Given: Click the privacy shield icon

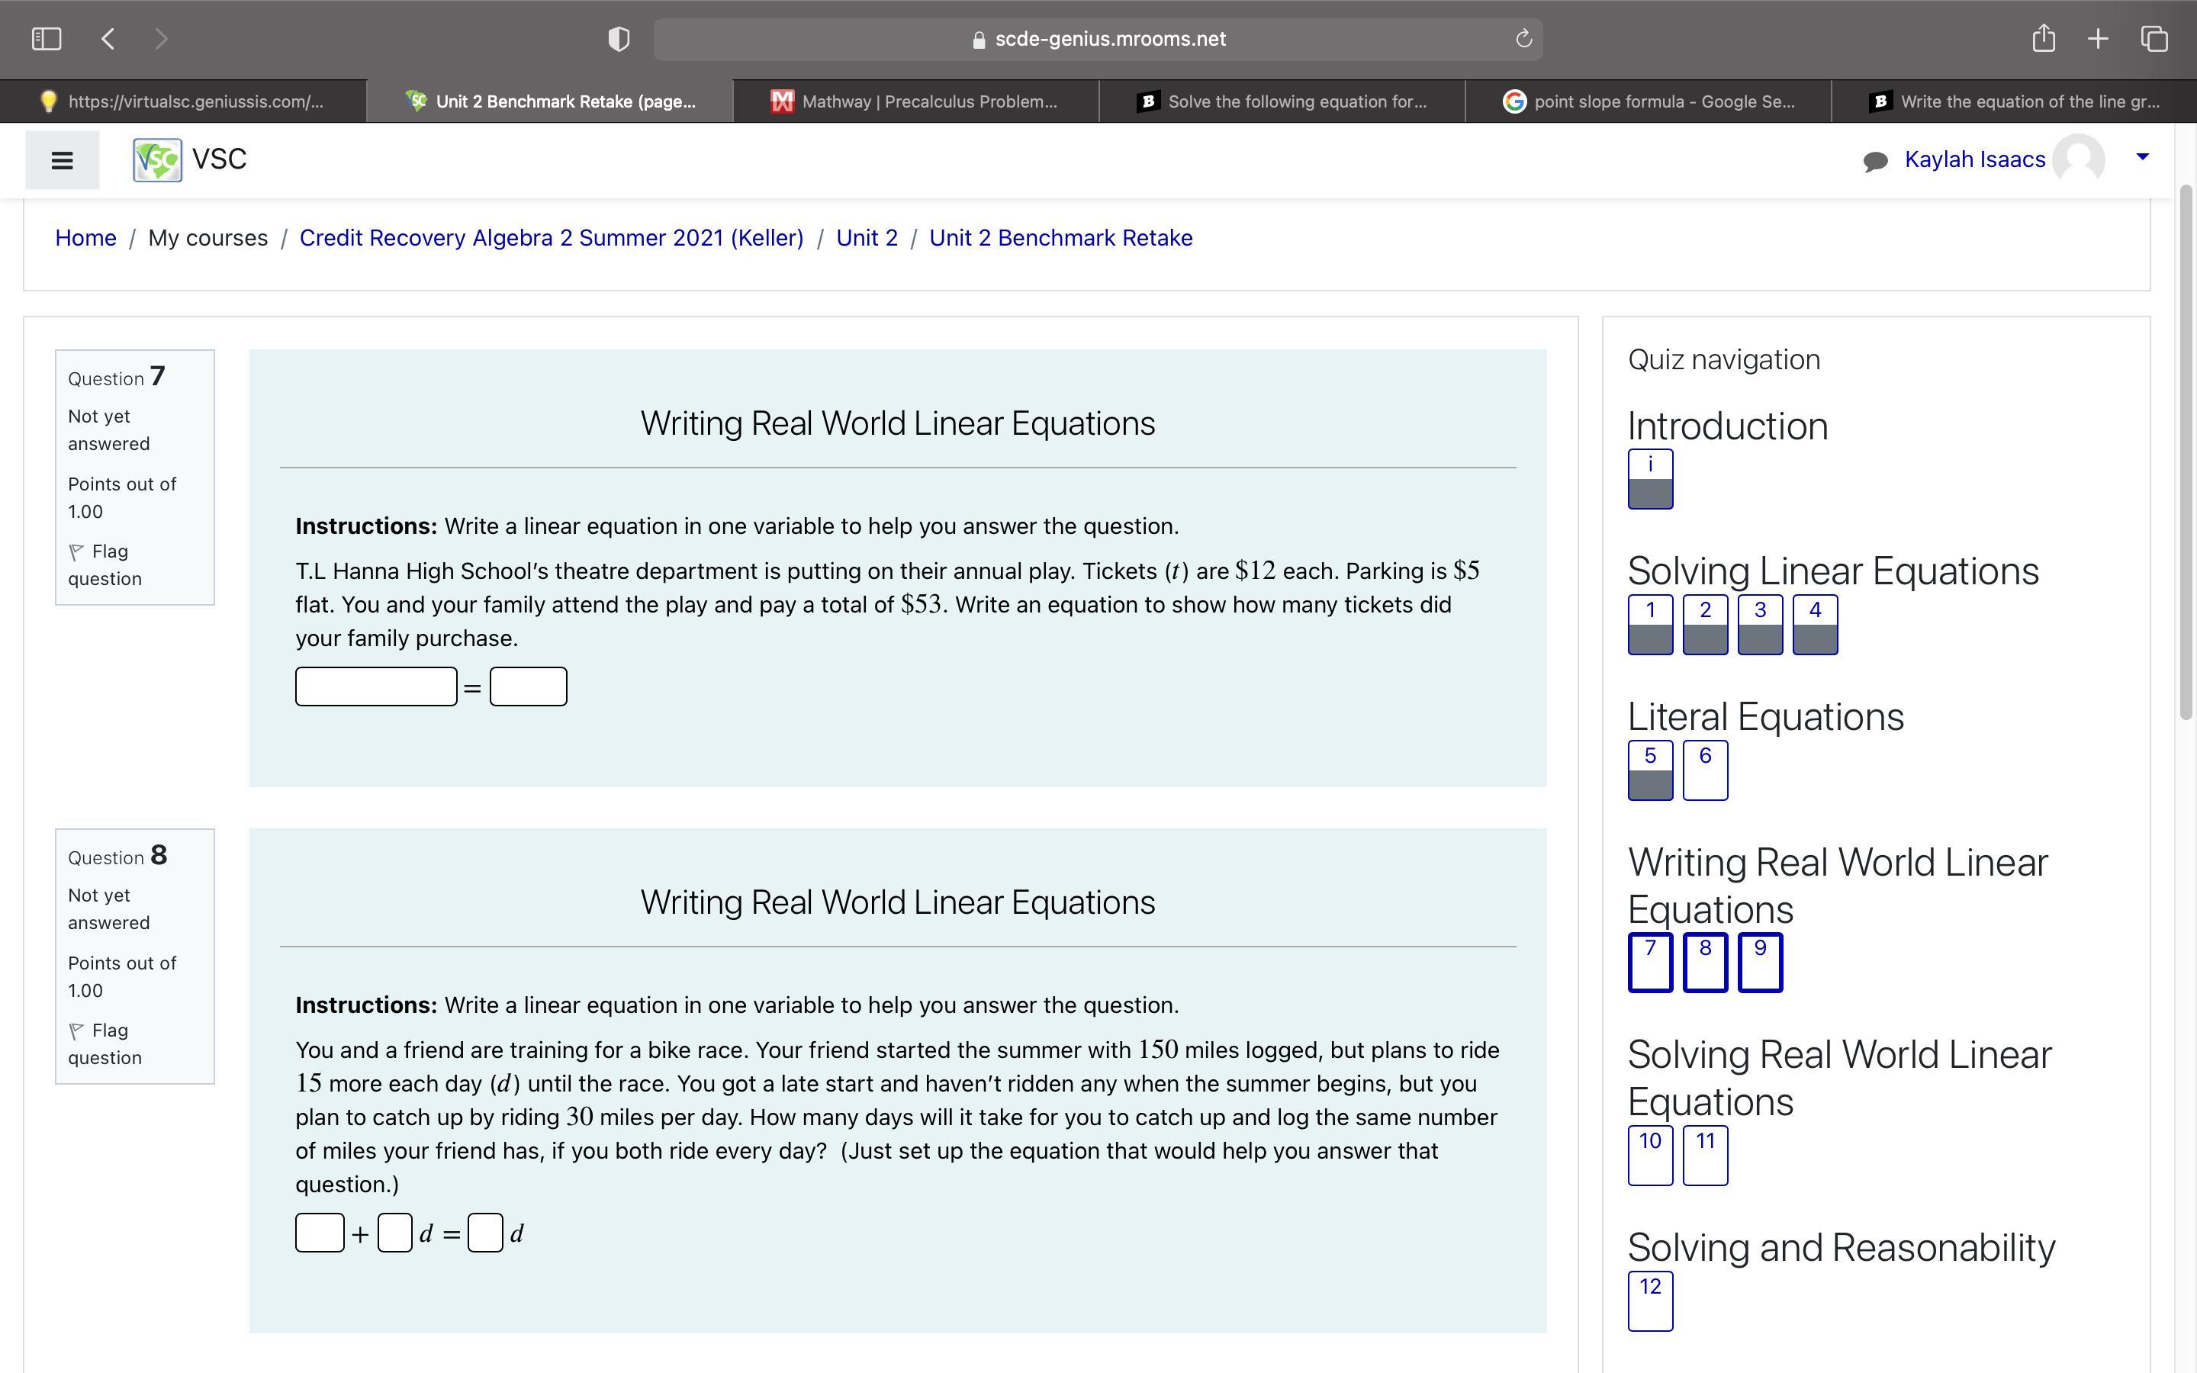Looking at the screenshot, I should [x=618, y=39].
